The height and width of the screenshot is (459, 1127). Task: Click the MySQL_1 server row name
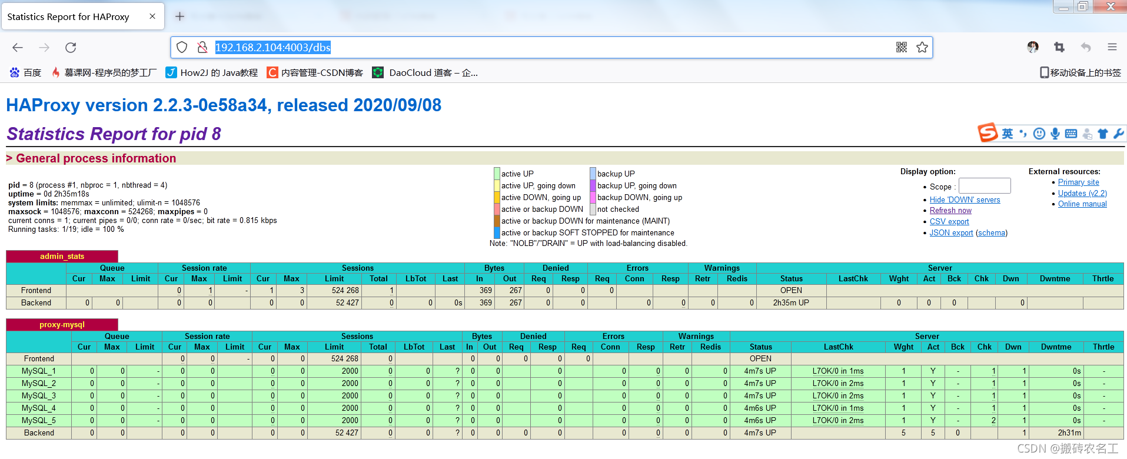tap(39, 371)
